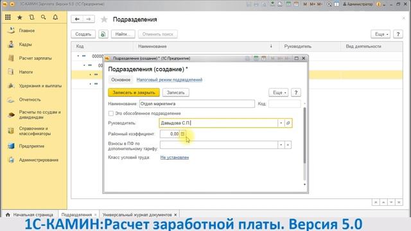Open the calculator icon in the dialog title bar
The height and width of the screenshot is (231, 411).
(256, 58)
